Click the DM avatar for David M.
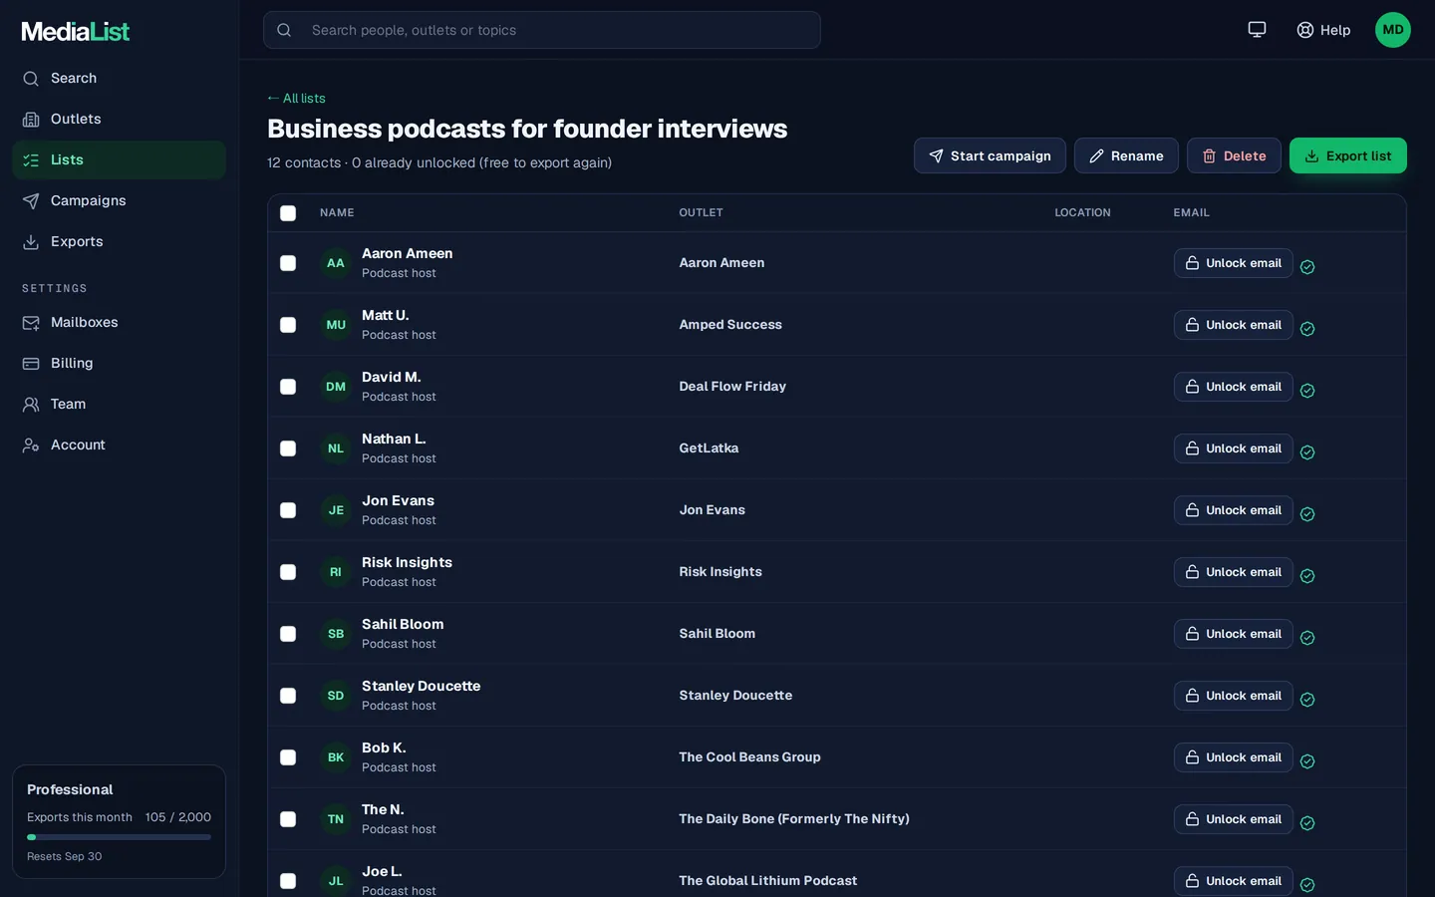The image size is (1435, 897). tap(336, 387)
